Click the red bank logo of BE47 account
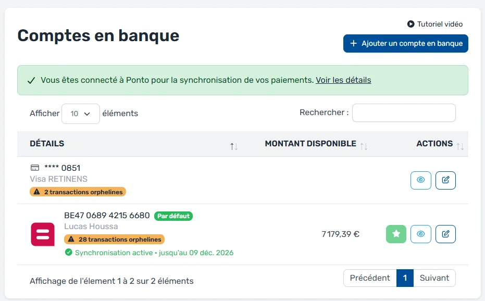Image resolution: width=485 pixels, height=301 pixels. point(43,234)
